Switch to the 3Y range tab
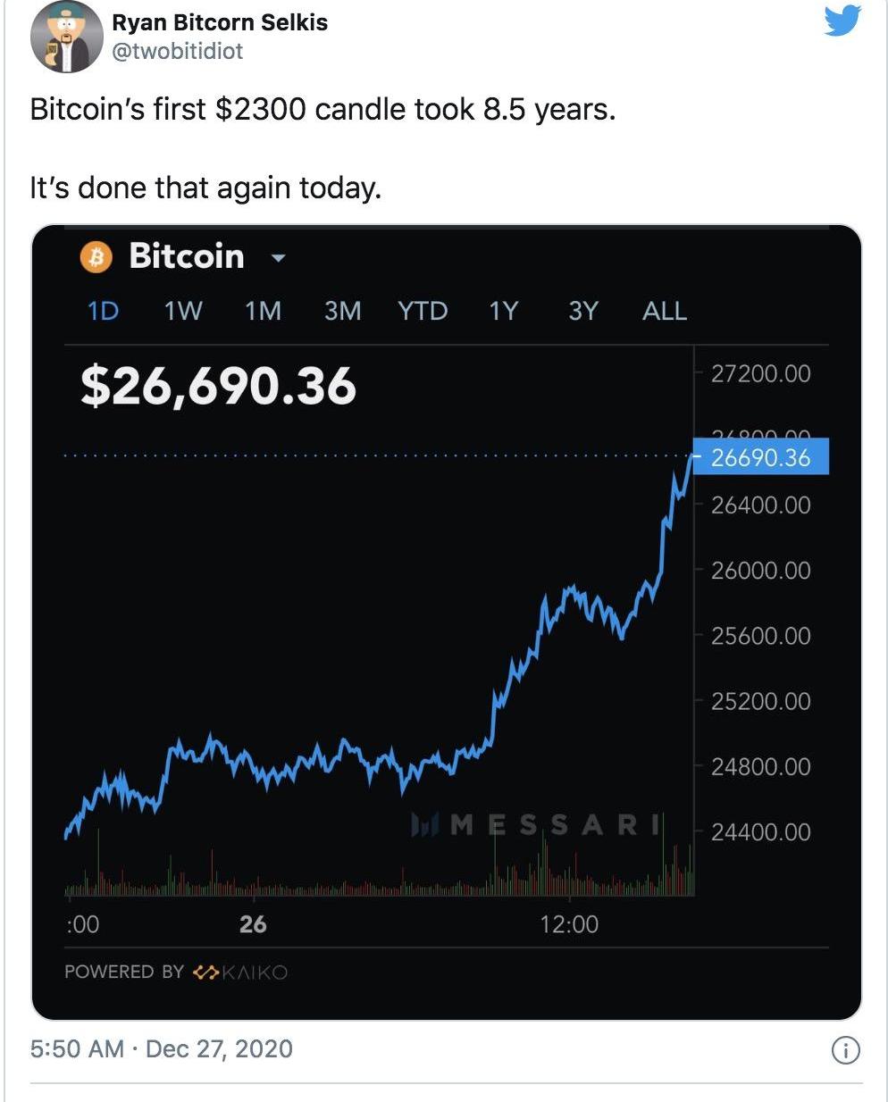 pyautogui.click(x=582, y=311)
